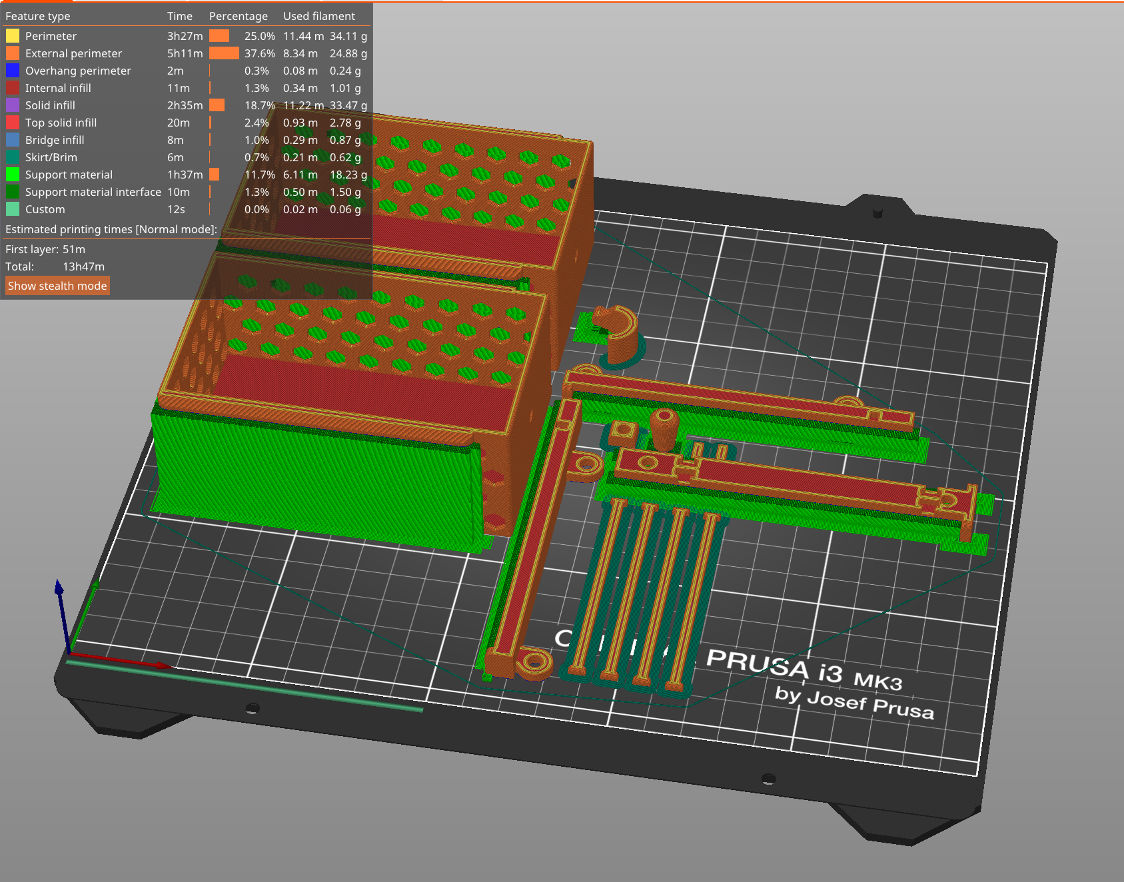Click Estimated printing times Normal mode label
1124x882 pixels.
[111, 229]
